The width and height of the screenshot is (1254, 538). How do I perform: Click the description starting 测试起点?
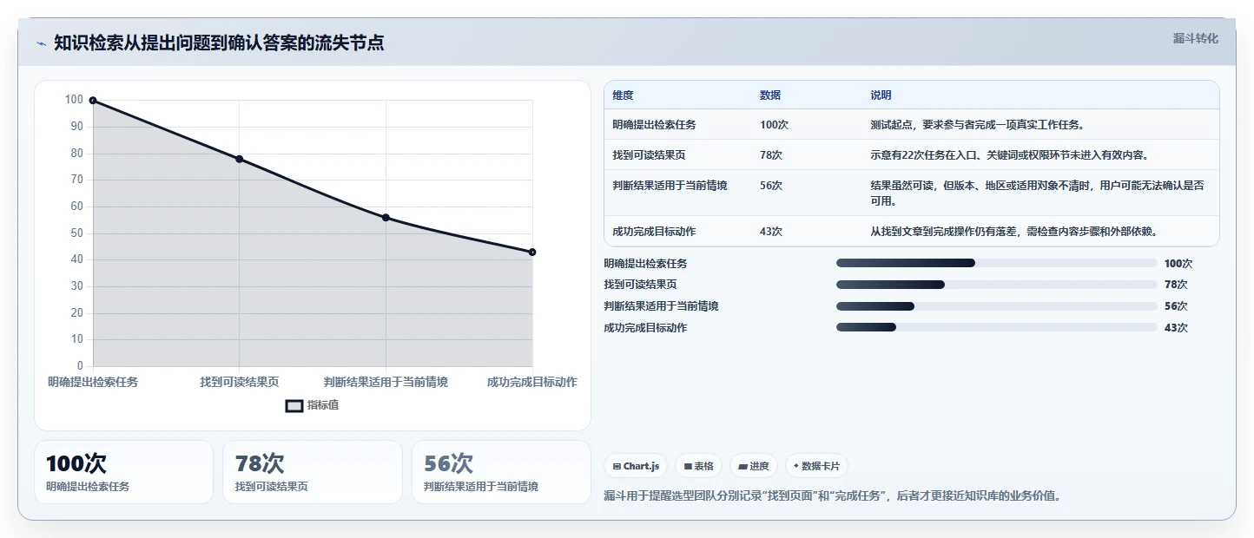pyautogui.click(x=977, y=125)
